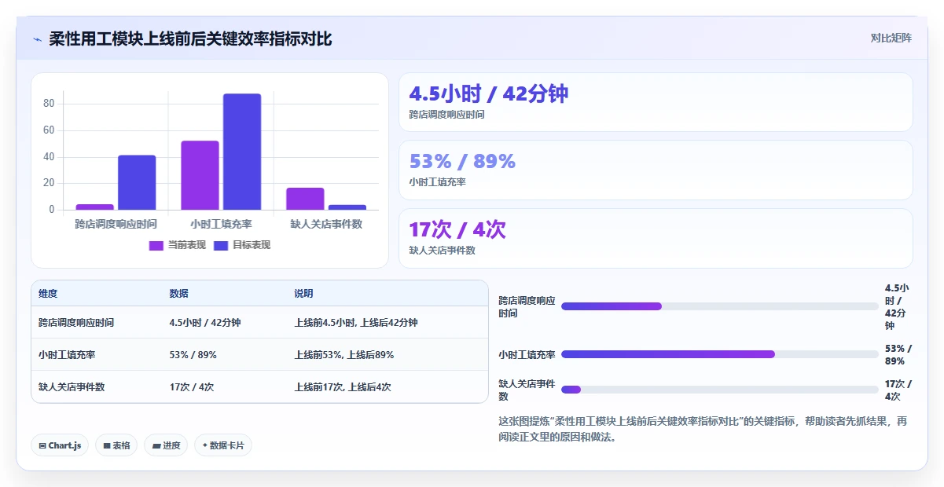Click the 进度 tag chip

pos(166,445)
